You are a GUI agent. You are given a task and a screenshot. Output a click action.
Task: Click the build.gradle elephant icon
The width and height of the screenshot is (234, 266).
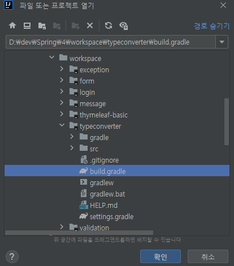click(84, 171)
